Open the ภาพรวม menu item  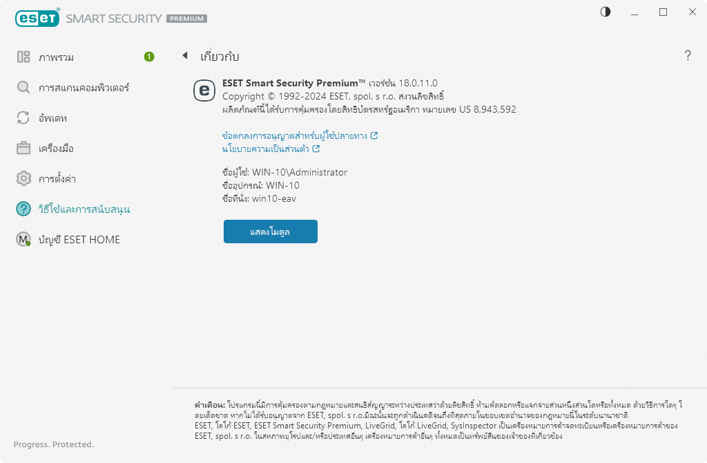[57, 57]
